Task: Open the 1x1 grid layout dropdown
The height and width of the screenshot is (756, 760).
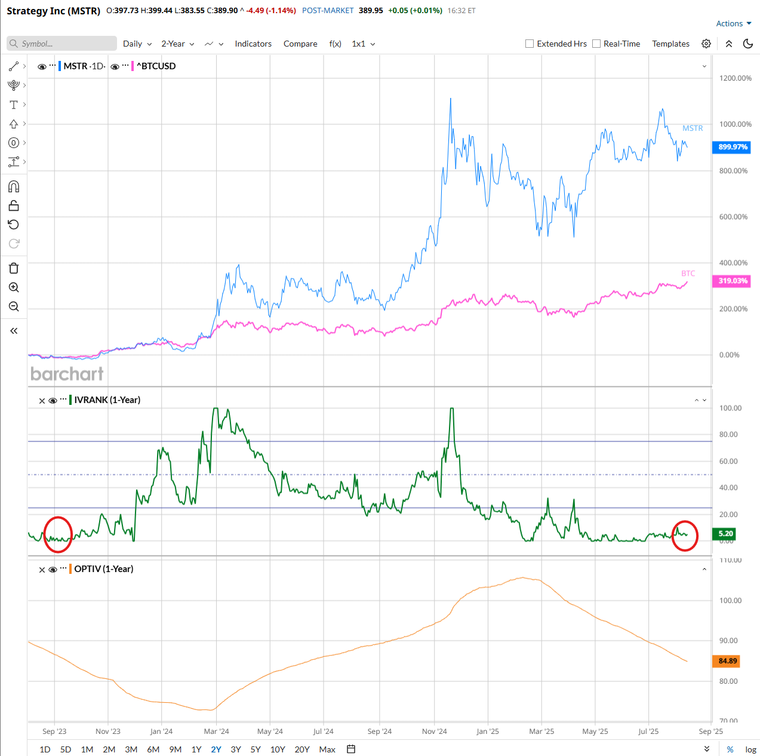Action: pyautogui.click(x=364, y=44)
